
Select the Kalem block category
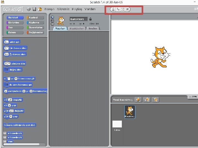[15, 32]
